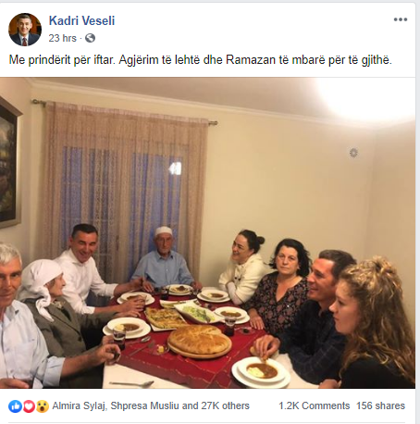This screenshot has height=424, width=420.
Task: Click the blue Like reaction icon
Action: coord(15,406)
